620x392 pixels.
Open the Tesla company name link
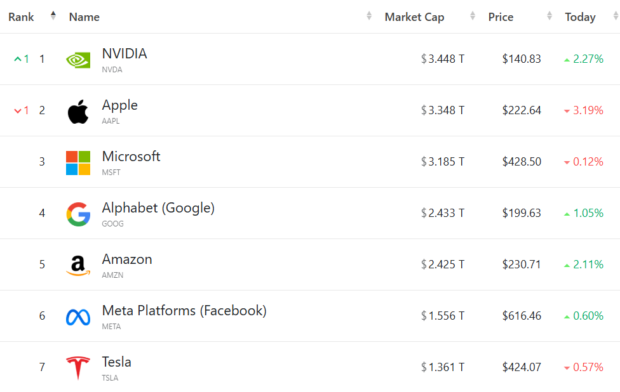point(117,362)
